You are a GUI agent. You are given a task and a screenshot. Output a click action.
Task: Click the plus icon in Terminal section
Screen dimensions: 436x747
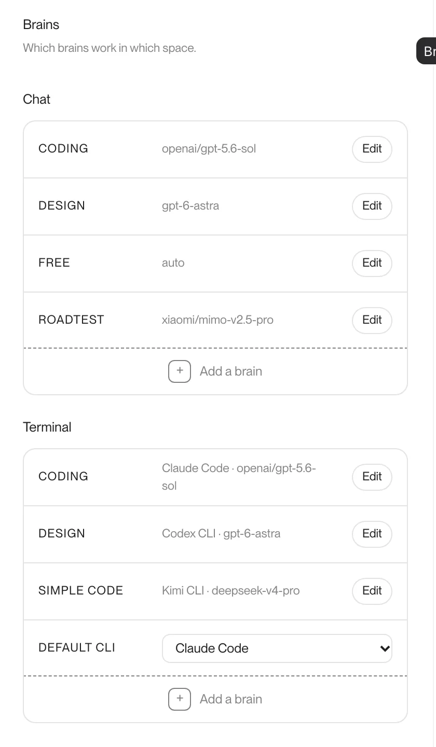(180, 699)
